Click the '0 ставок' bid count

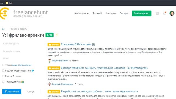click(x=79, y=84)
